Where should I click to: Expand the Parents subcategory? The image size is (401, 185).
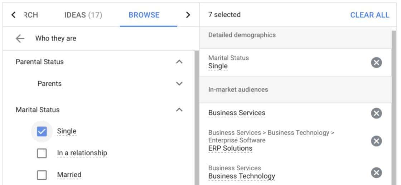pyautogui.click(x=179, y=84)
